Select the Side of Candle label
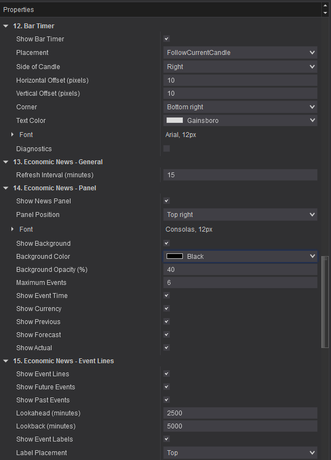The image size is (331, 460). tap(38, 67)
